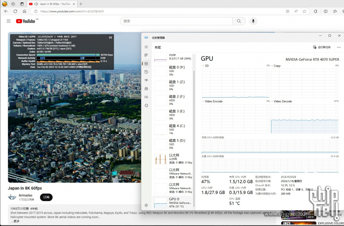The width and height of the screenshot is (344, 226).
Task: Open the YouTube hamburger guide menu
Action: click(8, 21)
